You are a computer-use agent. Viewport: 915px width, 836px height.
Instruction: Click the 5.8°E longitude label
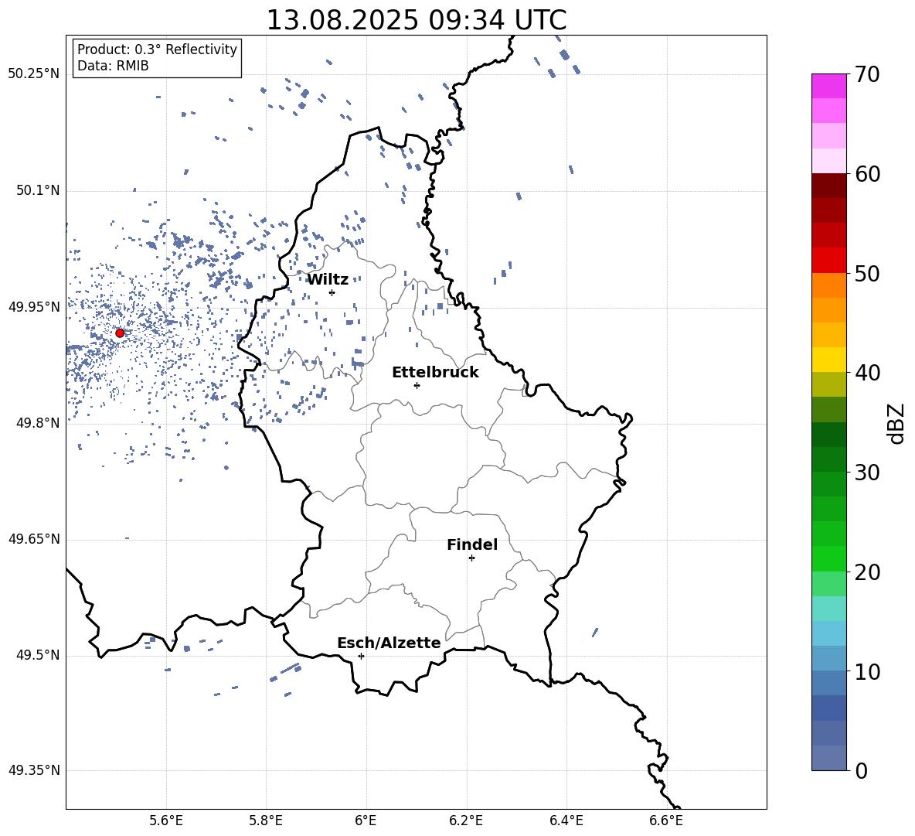click(266, 821)
